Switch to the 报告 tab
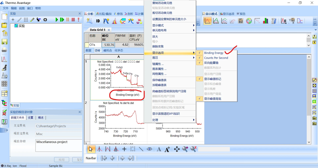Image resolution: width=318 pixels, height=168 pixels. coord(241,14)
